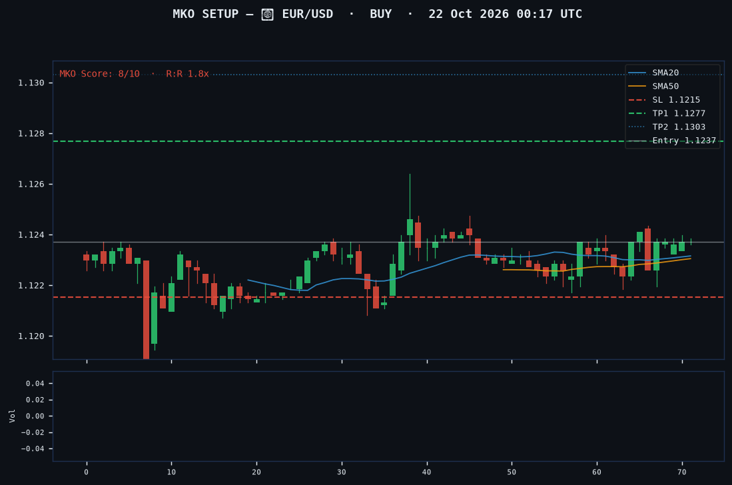Click the 1.120 price axis label
The image size is (732, 485).
(x=31, y=336)
